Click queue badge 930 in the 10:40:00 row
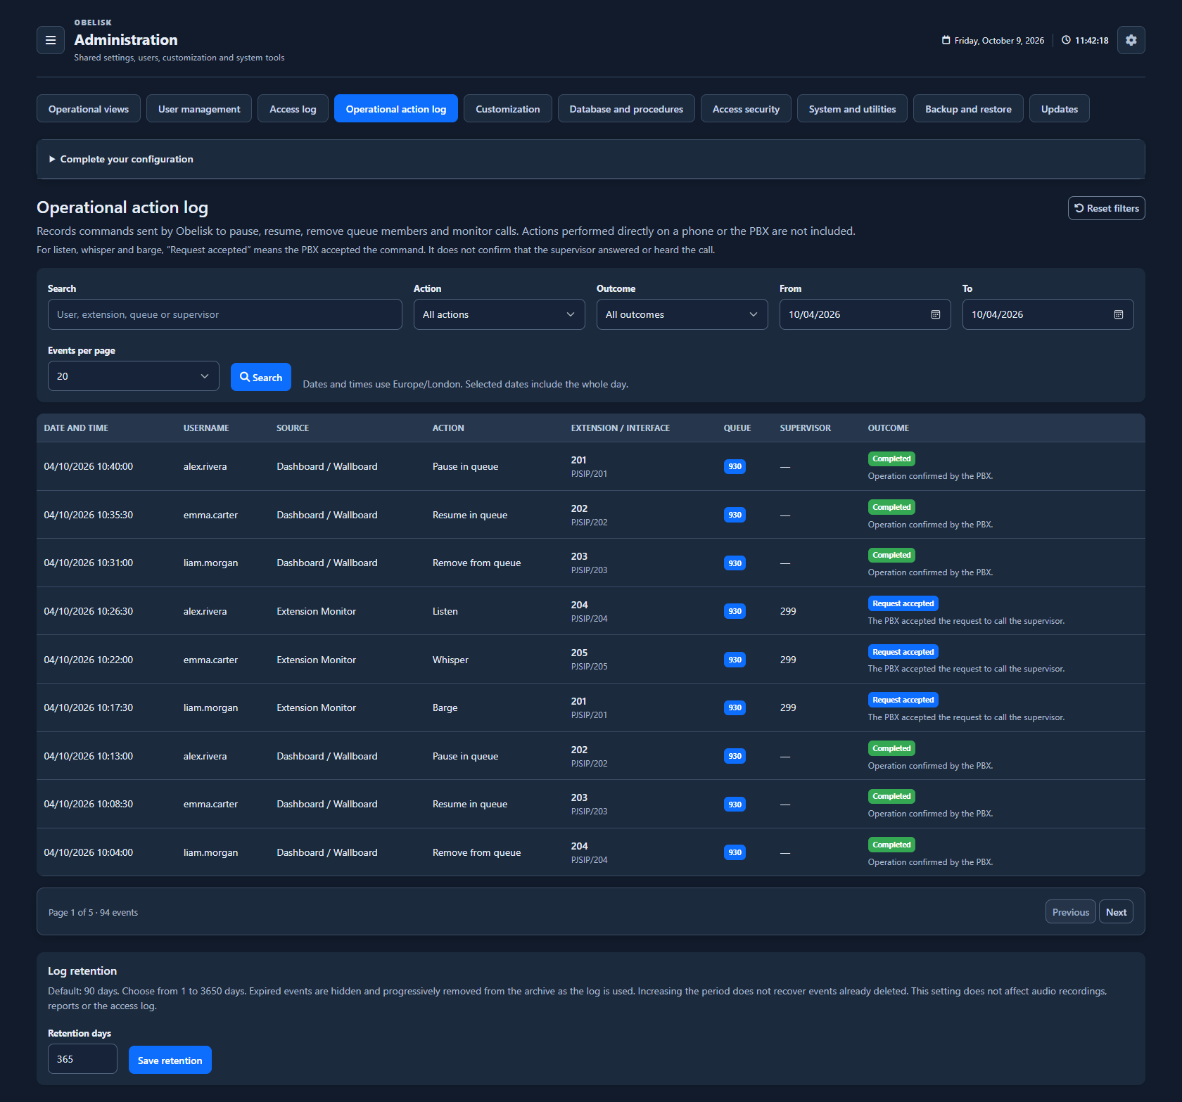 coord(735,466)
